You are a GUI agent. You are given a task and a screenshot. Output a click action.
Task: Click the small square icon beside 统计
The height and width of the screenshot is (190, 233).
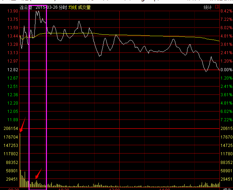coord(217,7)
